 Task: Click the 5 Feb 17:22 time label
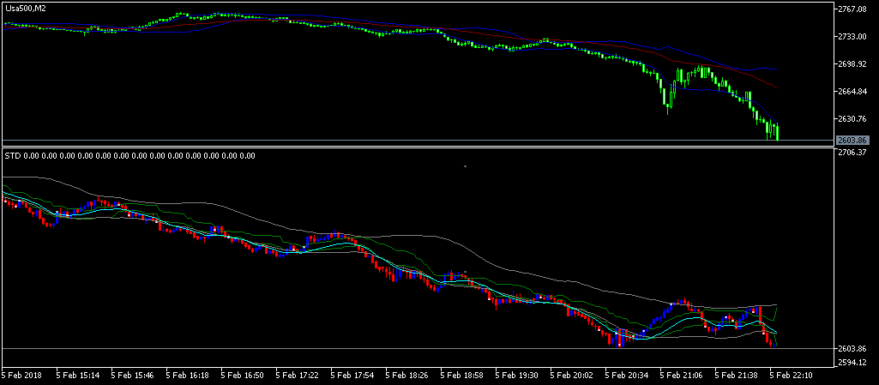click(x=295, y=374)
